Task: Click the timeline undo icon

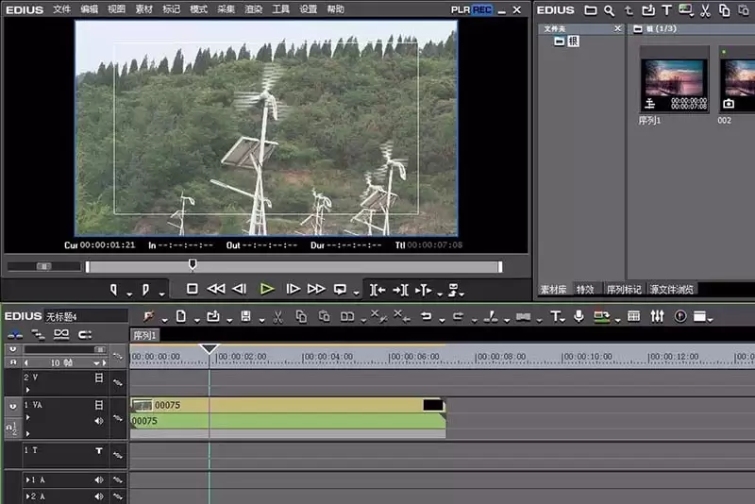Action: click(426, 316)
